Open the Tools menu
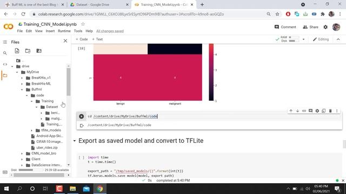The width and height of the screenshot is (346, 194). pyautogui.click(x=78, y=31)
